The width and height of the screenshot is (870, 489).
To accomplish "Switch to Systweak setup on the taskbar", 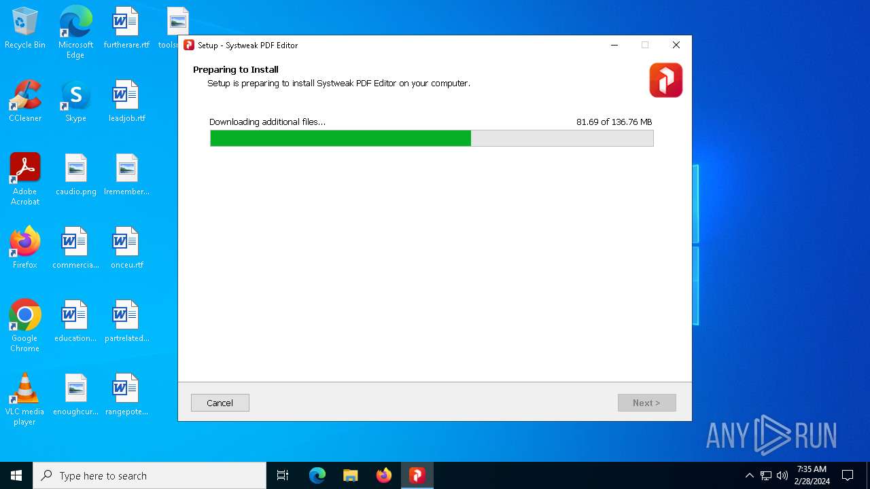I will (417, 475).
